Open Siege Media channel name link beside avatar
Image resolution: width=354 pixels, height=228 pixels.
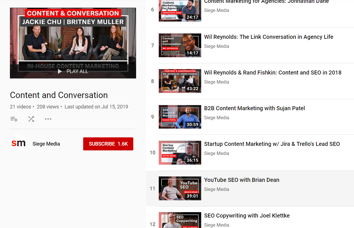46,144
